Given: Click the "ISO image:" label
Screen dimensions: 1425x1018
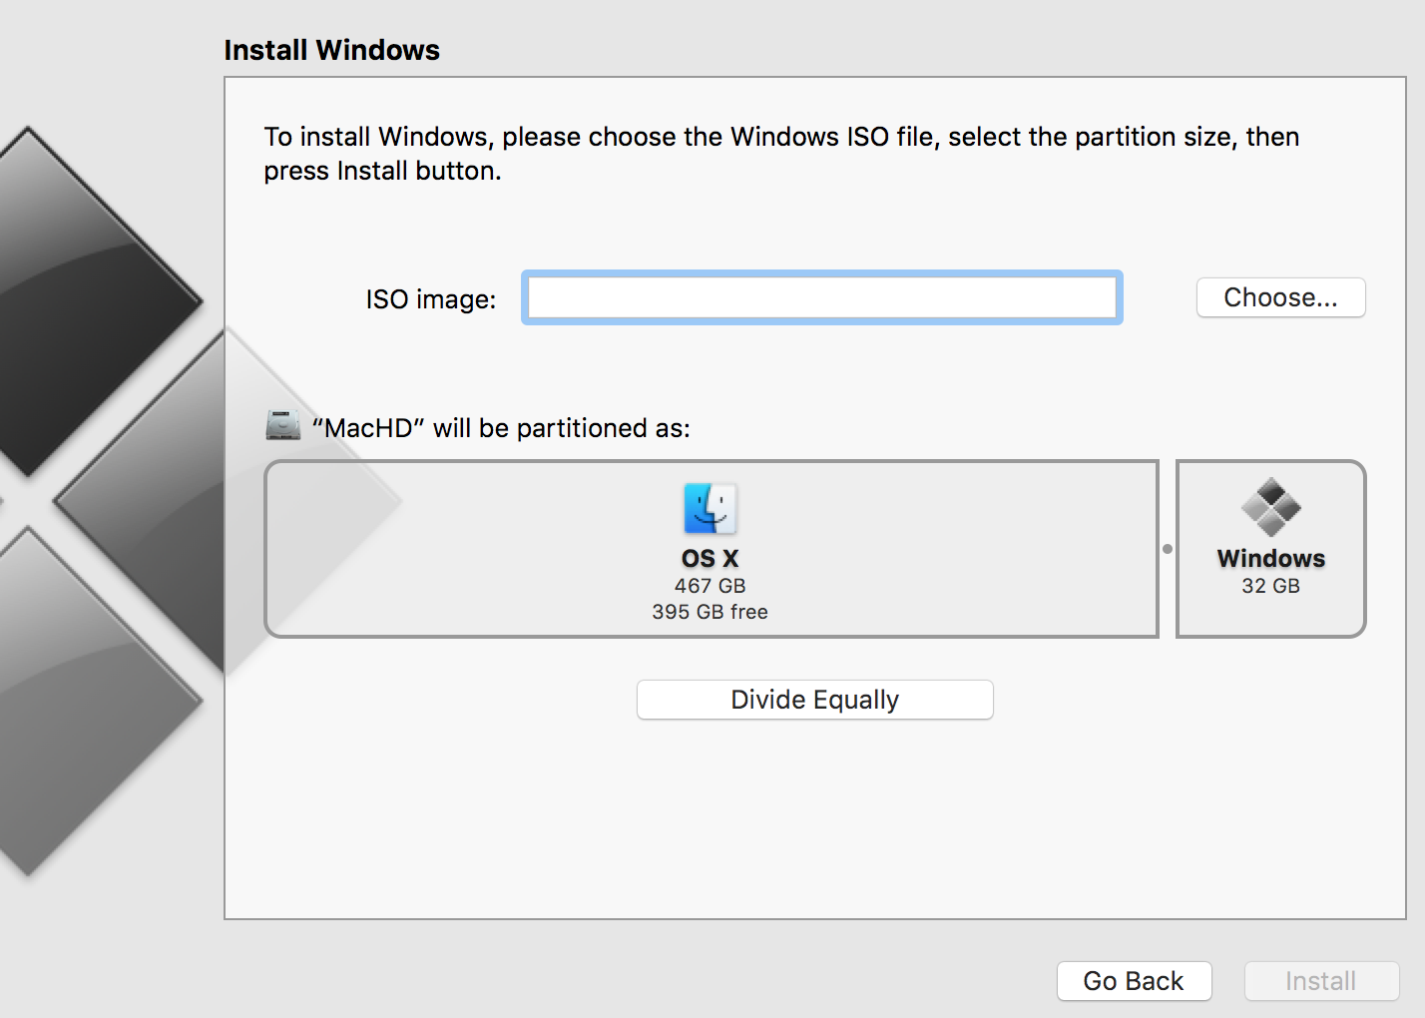Looking at the screenshot, I should tap(431, 299).
